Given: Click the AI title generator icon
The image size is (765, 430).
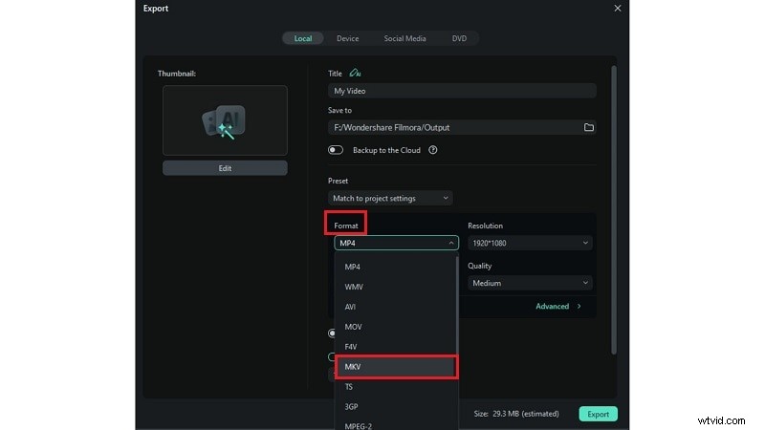Looking at the screenshot, I should [356, 73].
